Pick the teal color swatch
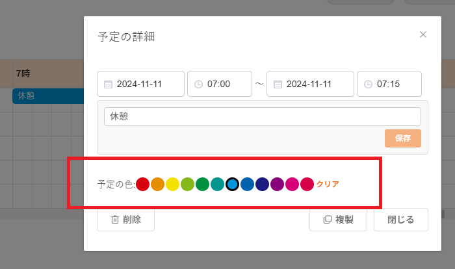 [x=218, y=184]
